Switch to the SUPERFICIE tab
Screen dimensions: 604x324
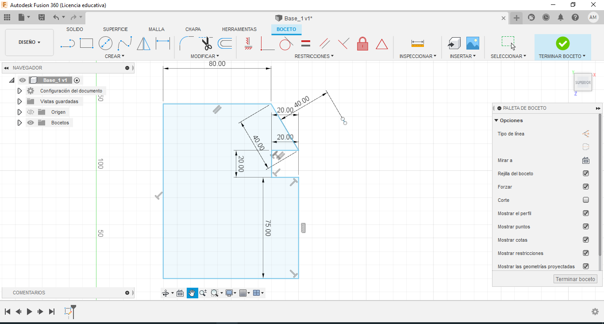click(x=115, y=29)
